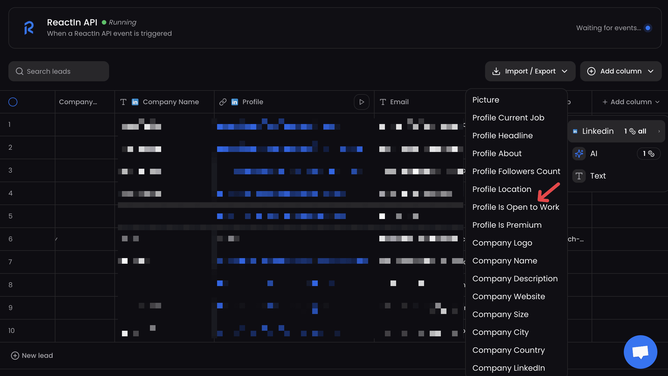Choose Profile Is Premium

507,225
